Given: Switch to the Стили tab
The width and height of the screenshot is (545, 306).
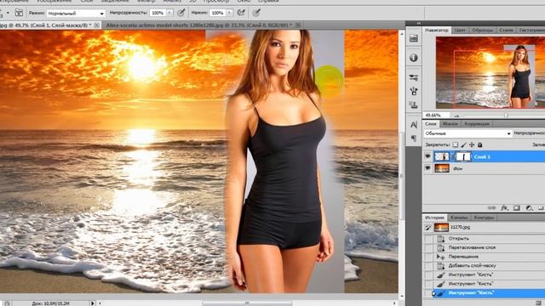Looking at the screenshot, I should tap(506, 31).
